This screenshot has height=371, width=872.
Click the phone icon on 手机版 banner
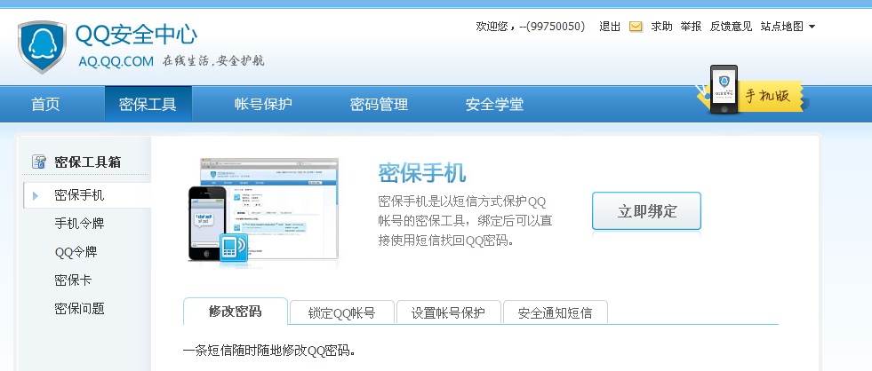point(724,89)
